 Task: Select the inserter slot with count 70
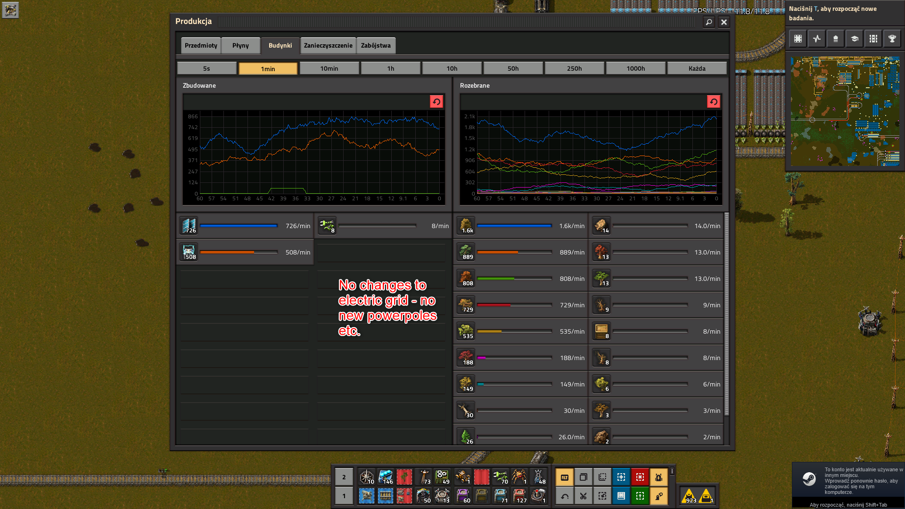(x=501, y=477)
